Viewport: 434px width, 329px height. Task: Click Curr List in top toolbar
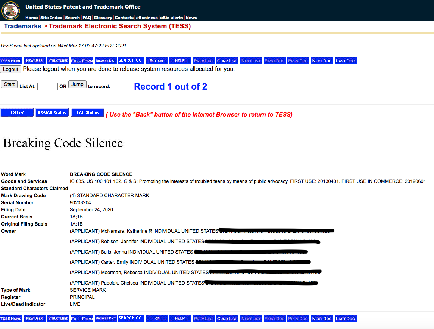227,60
